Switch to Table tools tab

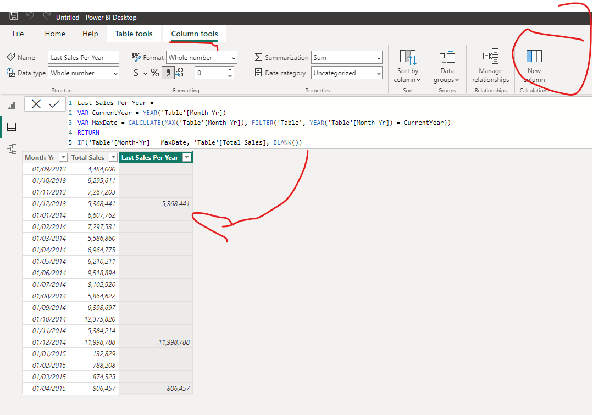pos(134,34)
